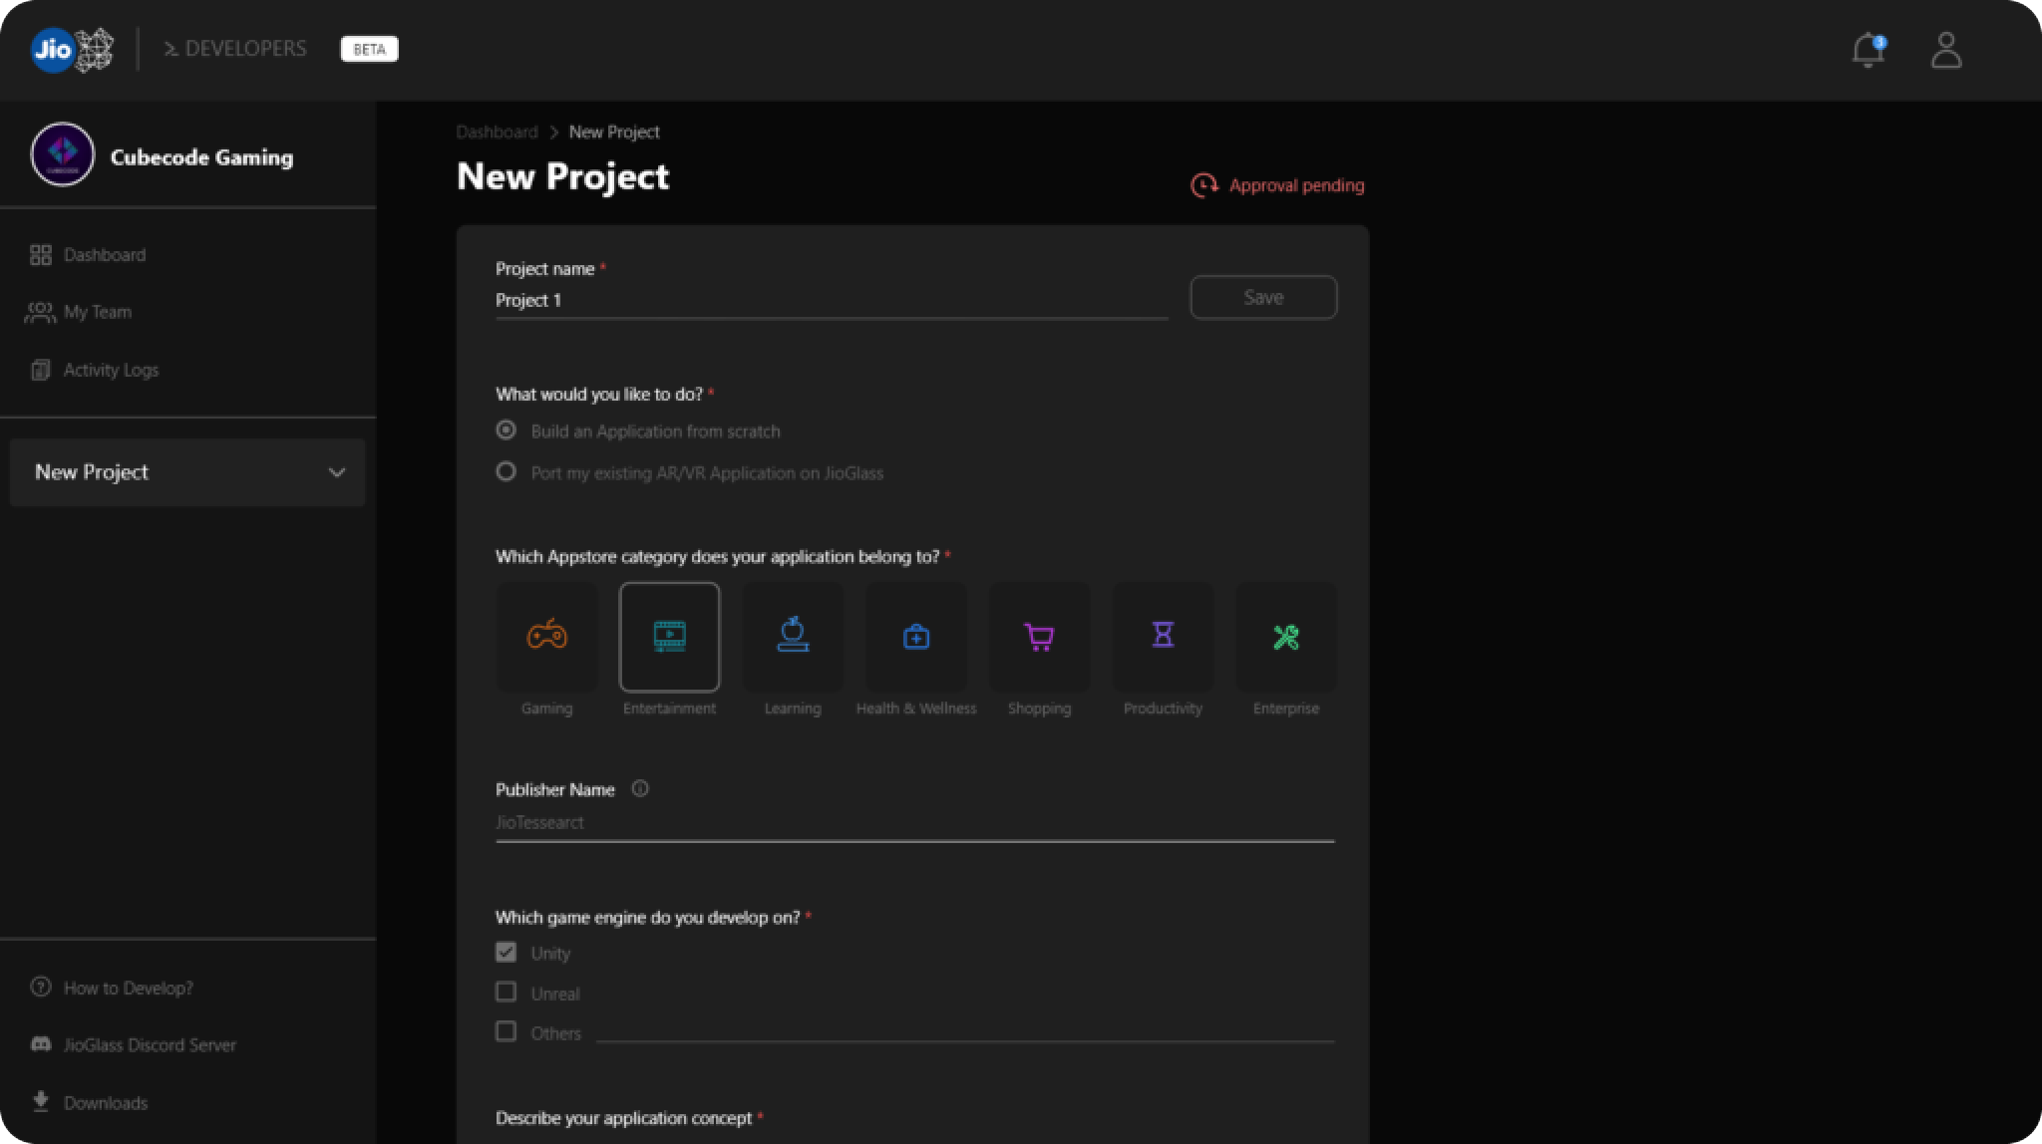This screenshot has width=2042, height=1144.
Task: Select the Entertainment category tile
Action: tap(669, 637)
